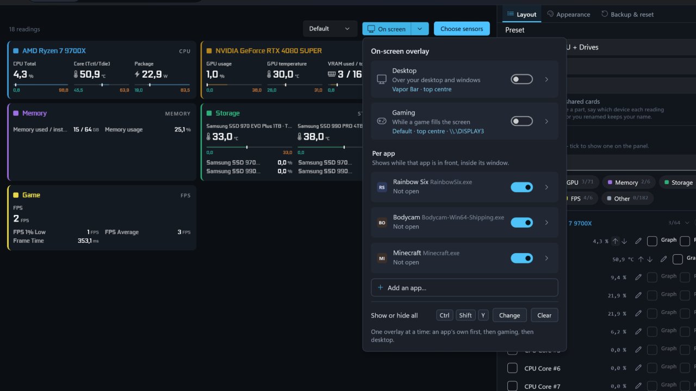696x391 pixels.
Task: Click the Choose sensors button
Action: click(462, 29)
